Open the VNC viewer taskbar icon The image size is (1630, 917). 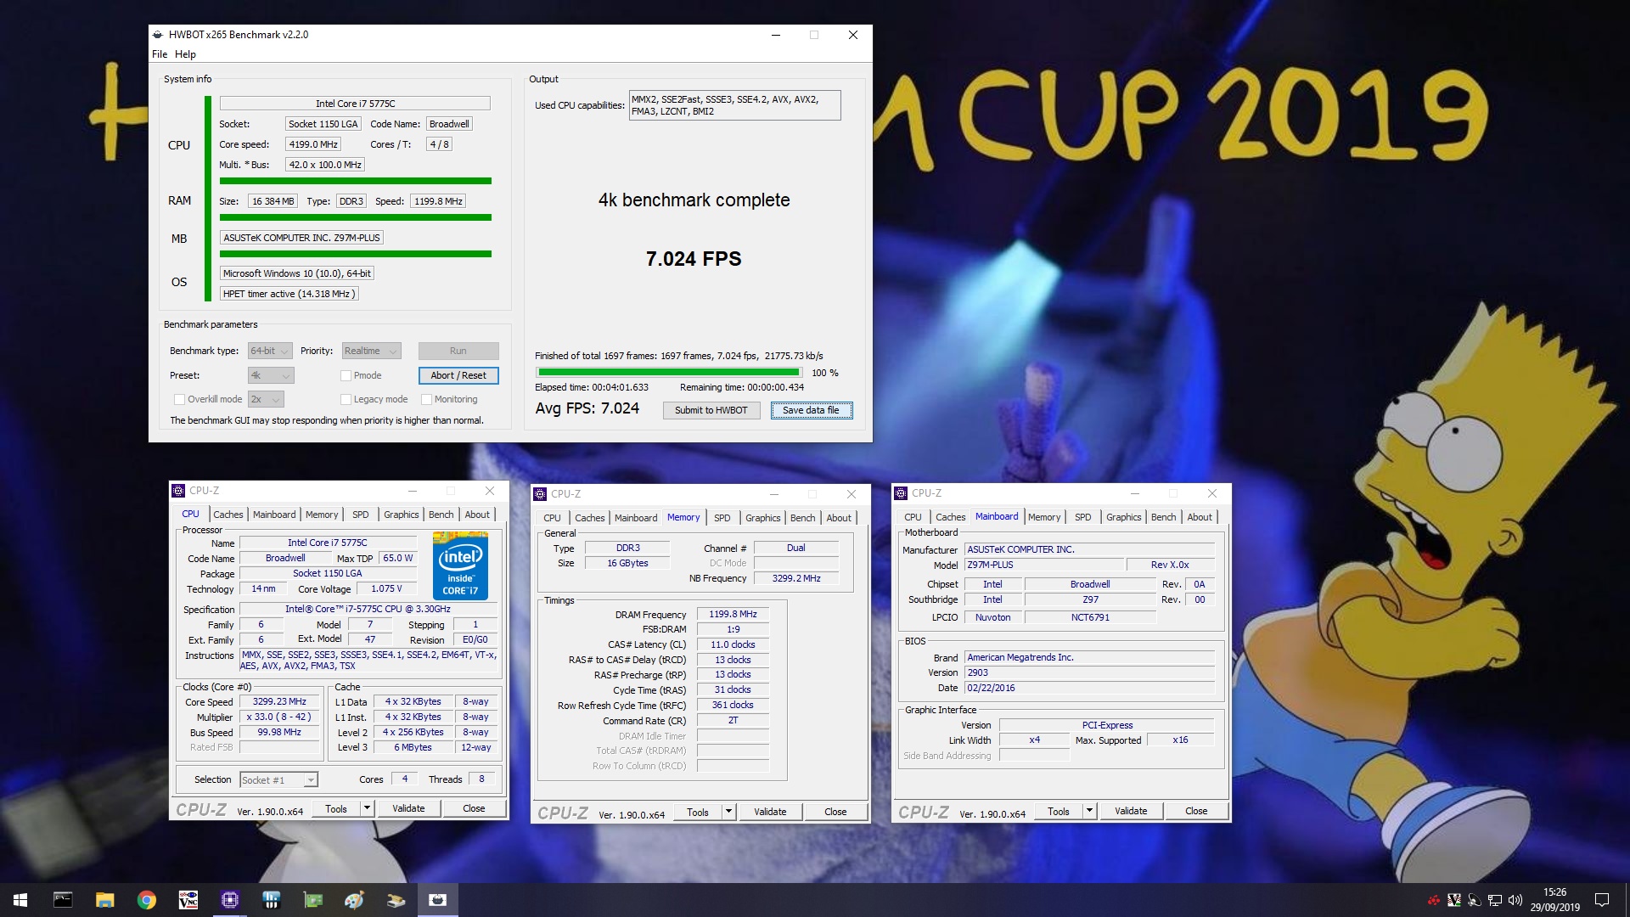click(x=188, y=900)
